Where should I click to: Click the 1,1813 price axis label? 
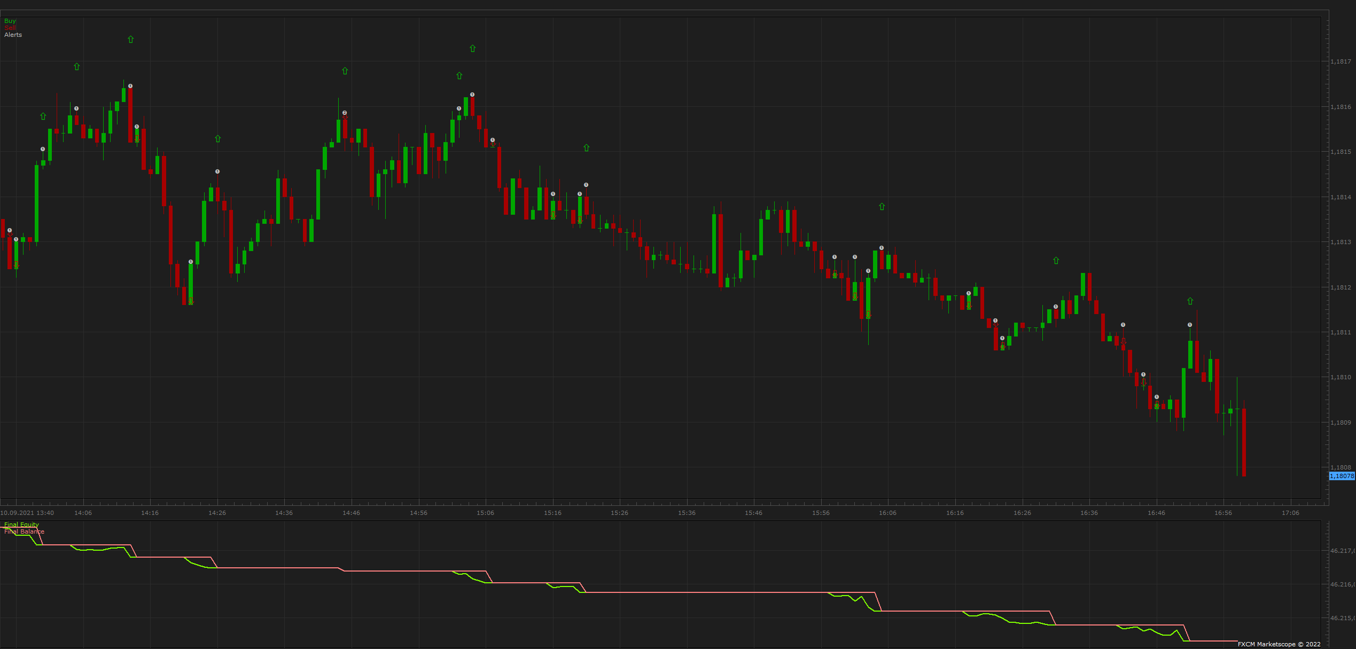(1341, 242)
